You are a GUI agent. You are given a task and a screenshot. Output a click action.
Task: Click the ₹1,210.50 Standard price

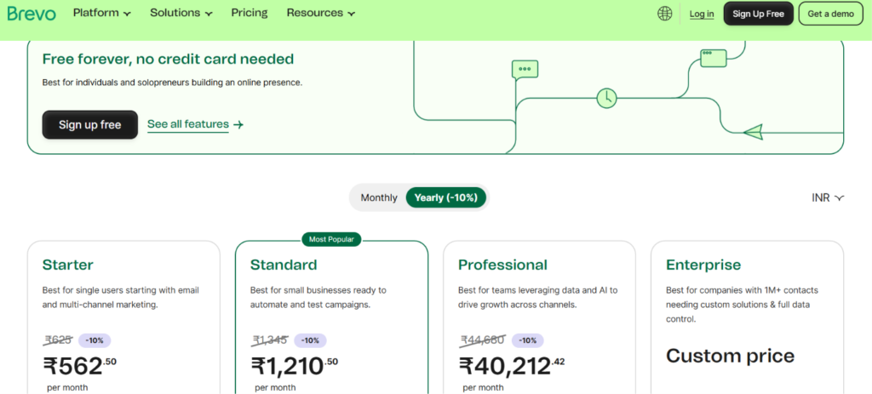[294, 366]
